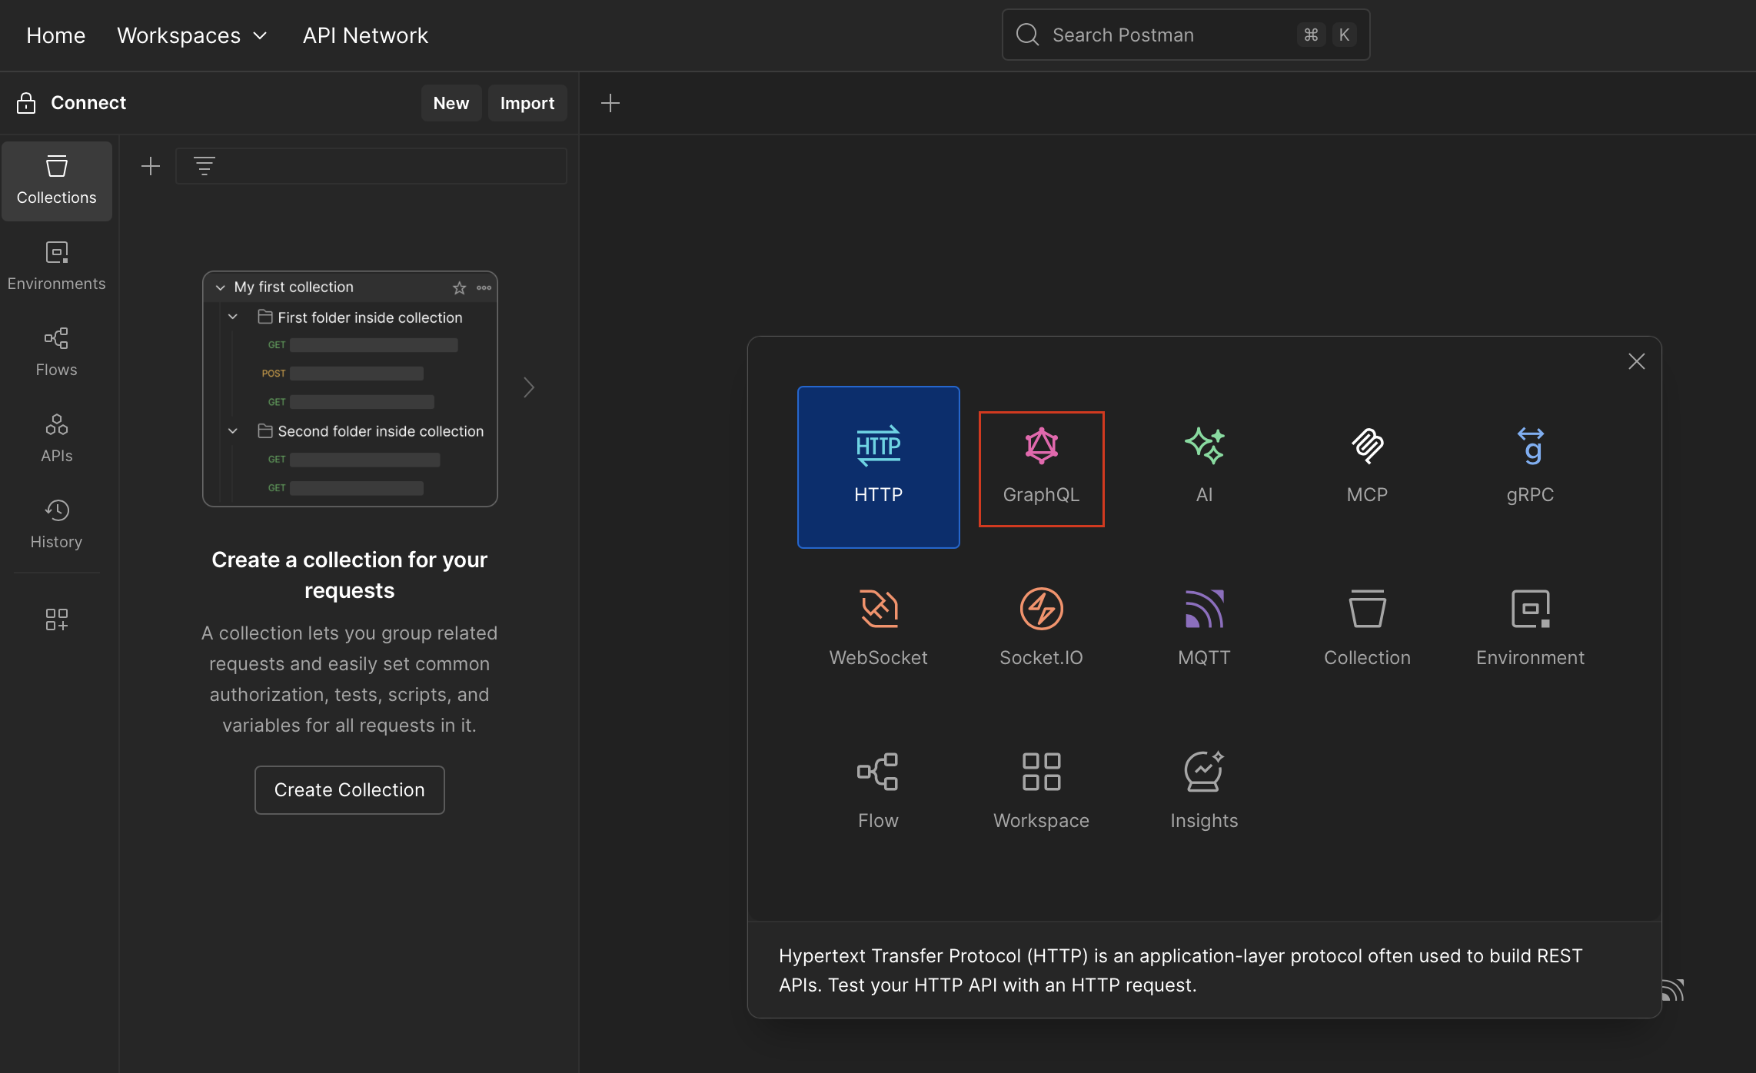Open API Network page
The image size is (1756, 1073).
click(x=365, y=35)
